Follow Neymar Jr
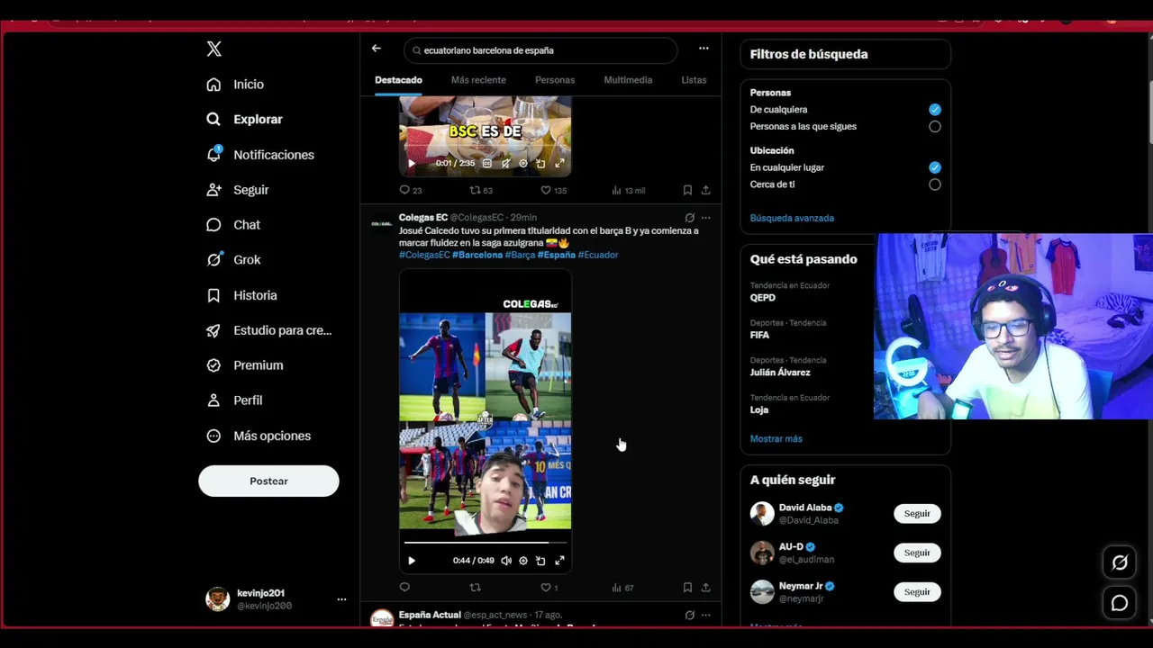This screenshot has width=1153, height=648. coord(917,592)
